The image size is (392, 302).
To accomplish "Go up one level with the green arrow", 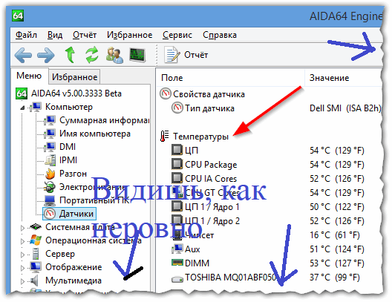I will click(x=70, y=55).
